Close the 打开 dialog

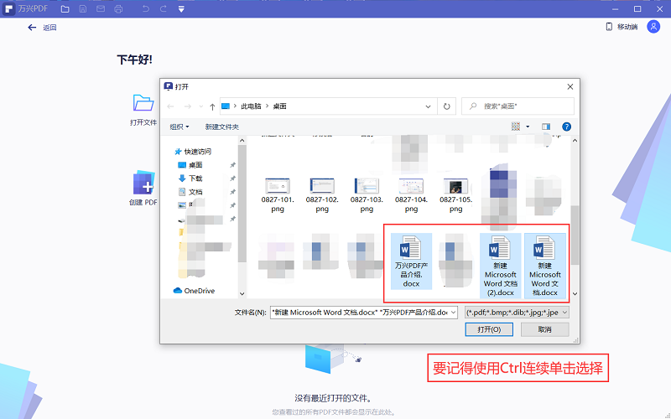[570, 87]
